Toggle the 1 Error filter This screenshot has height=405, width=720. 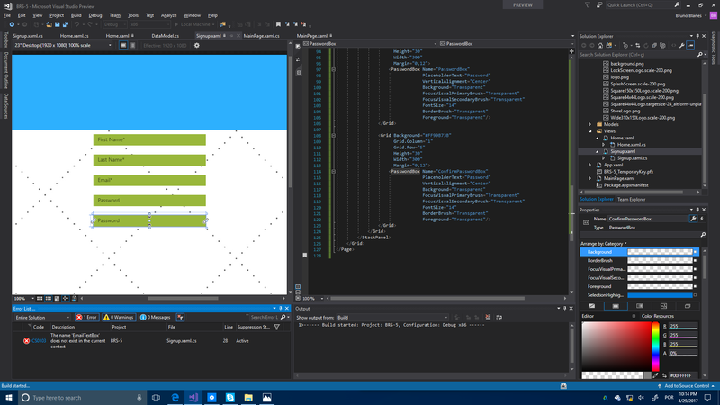(x=87, y=318)
